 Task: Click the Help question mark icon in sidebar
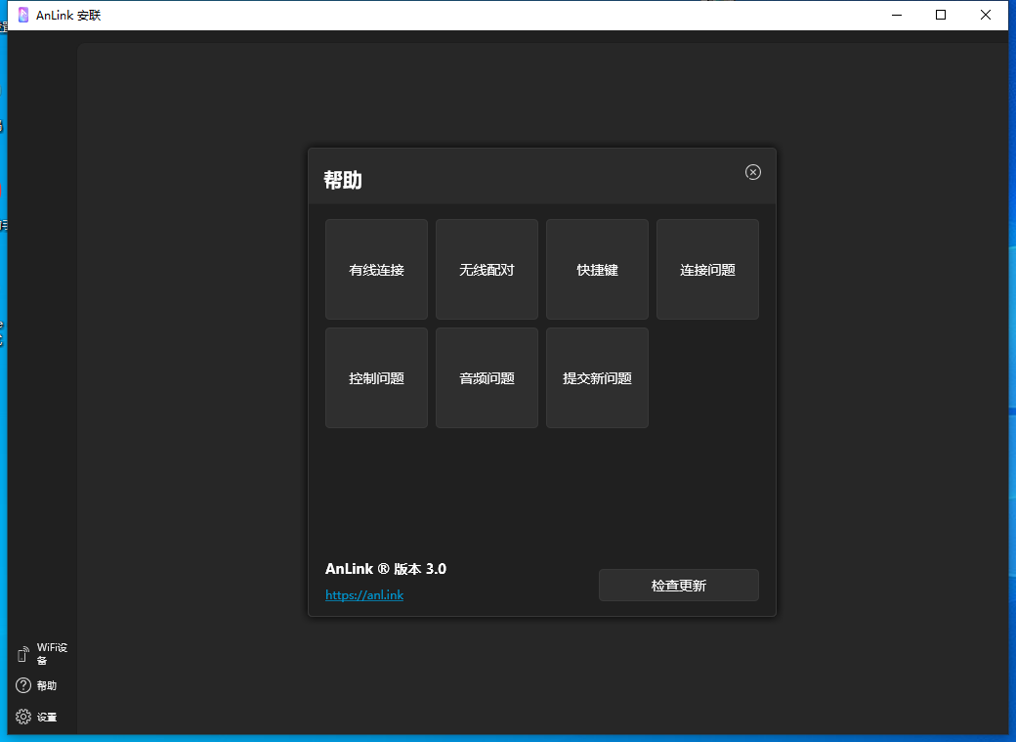click(22, 685)
